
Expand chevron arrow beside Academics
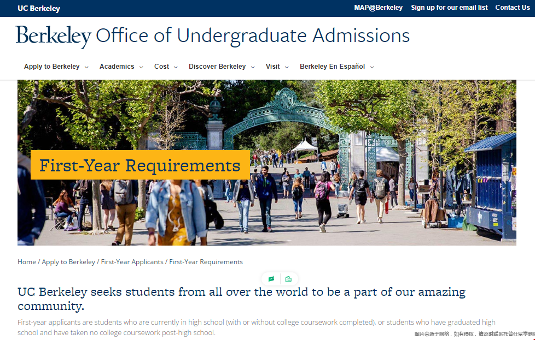click(141, 67)
